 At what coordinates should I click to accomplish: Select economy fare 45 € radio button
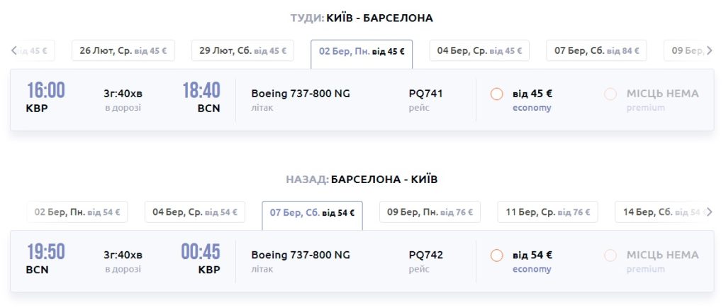click(x=496, y=94)
